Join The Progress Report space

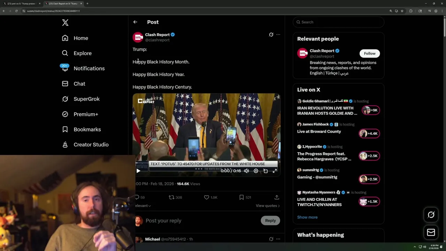point(324,156)
